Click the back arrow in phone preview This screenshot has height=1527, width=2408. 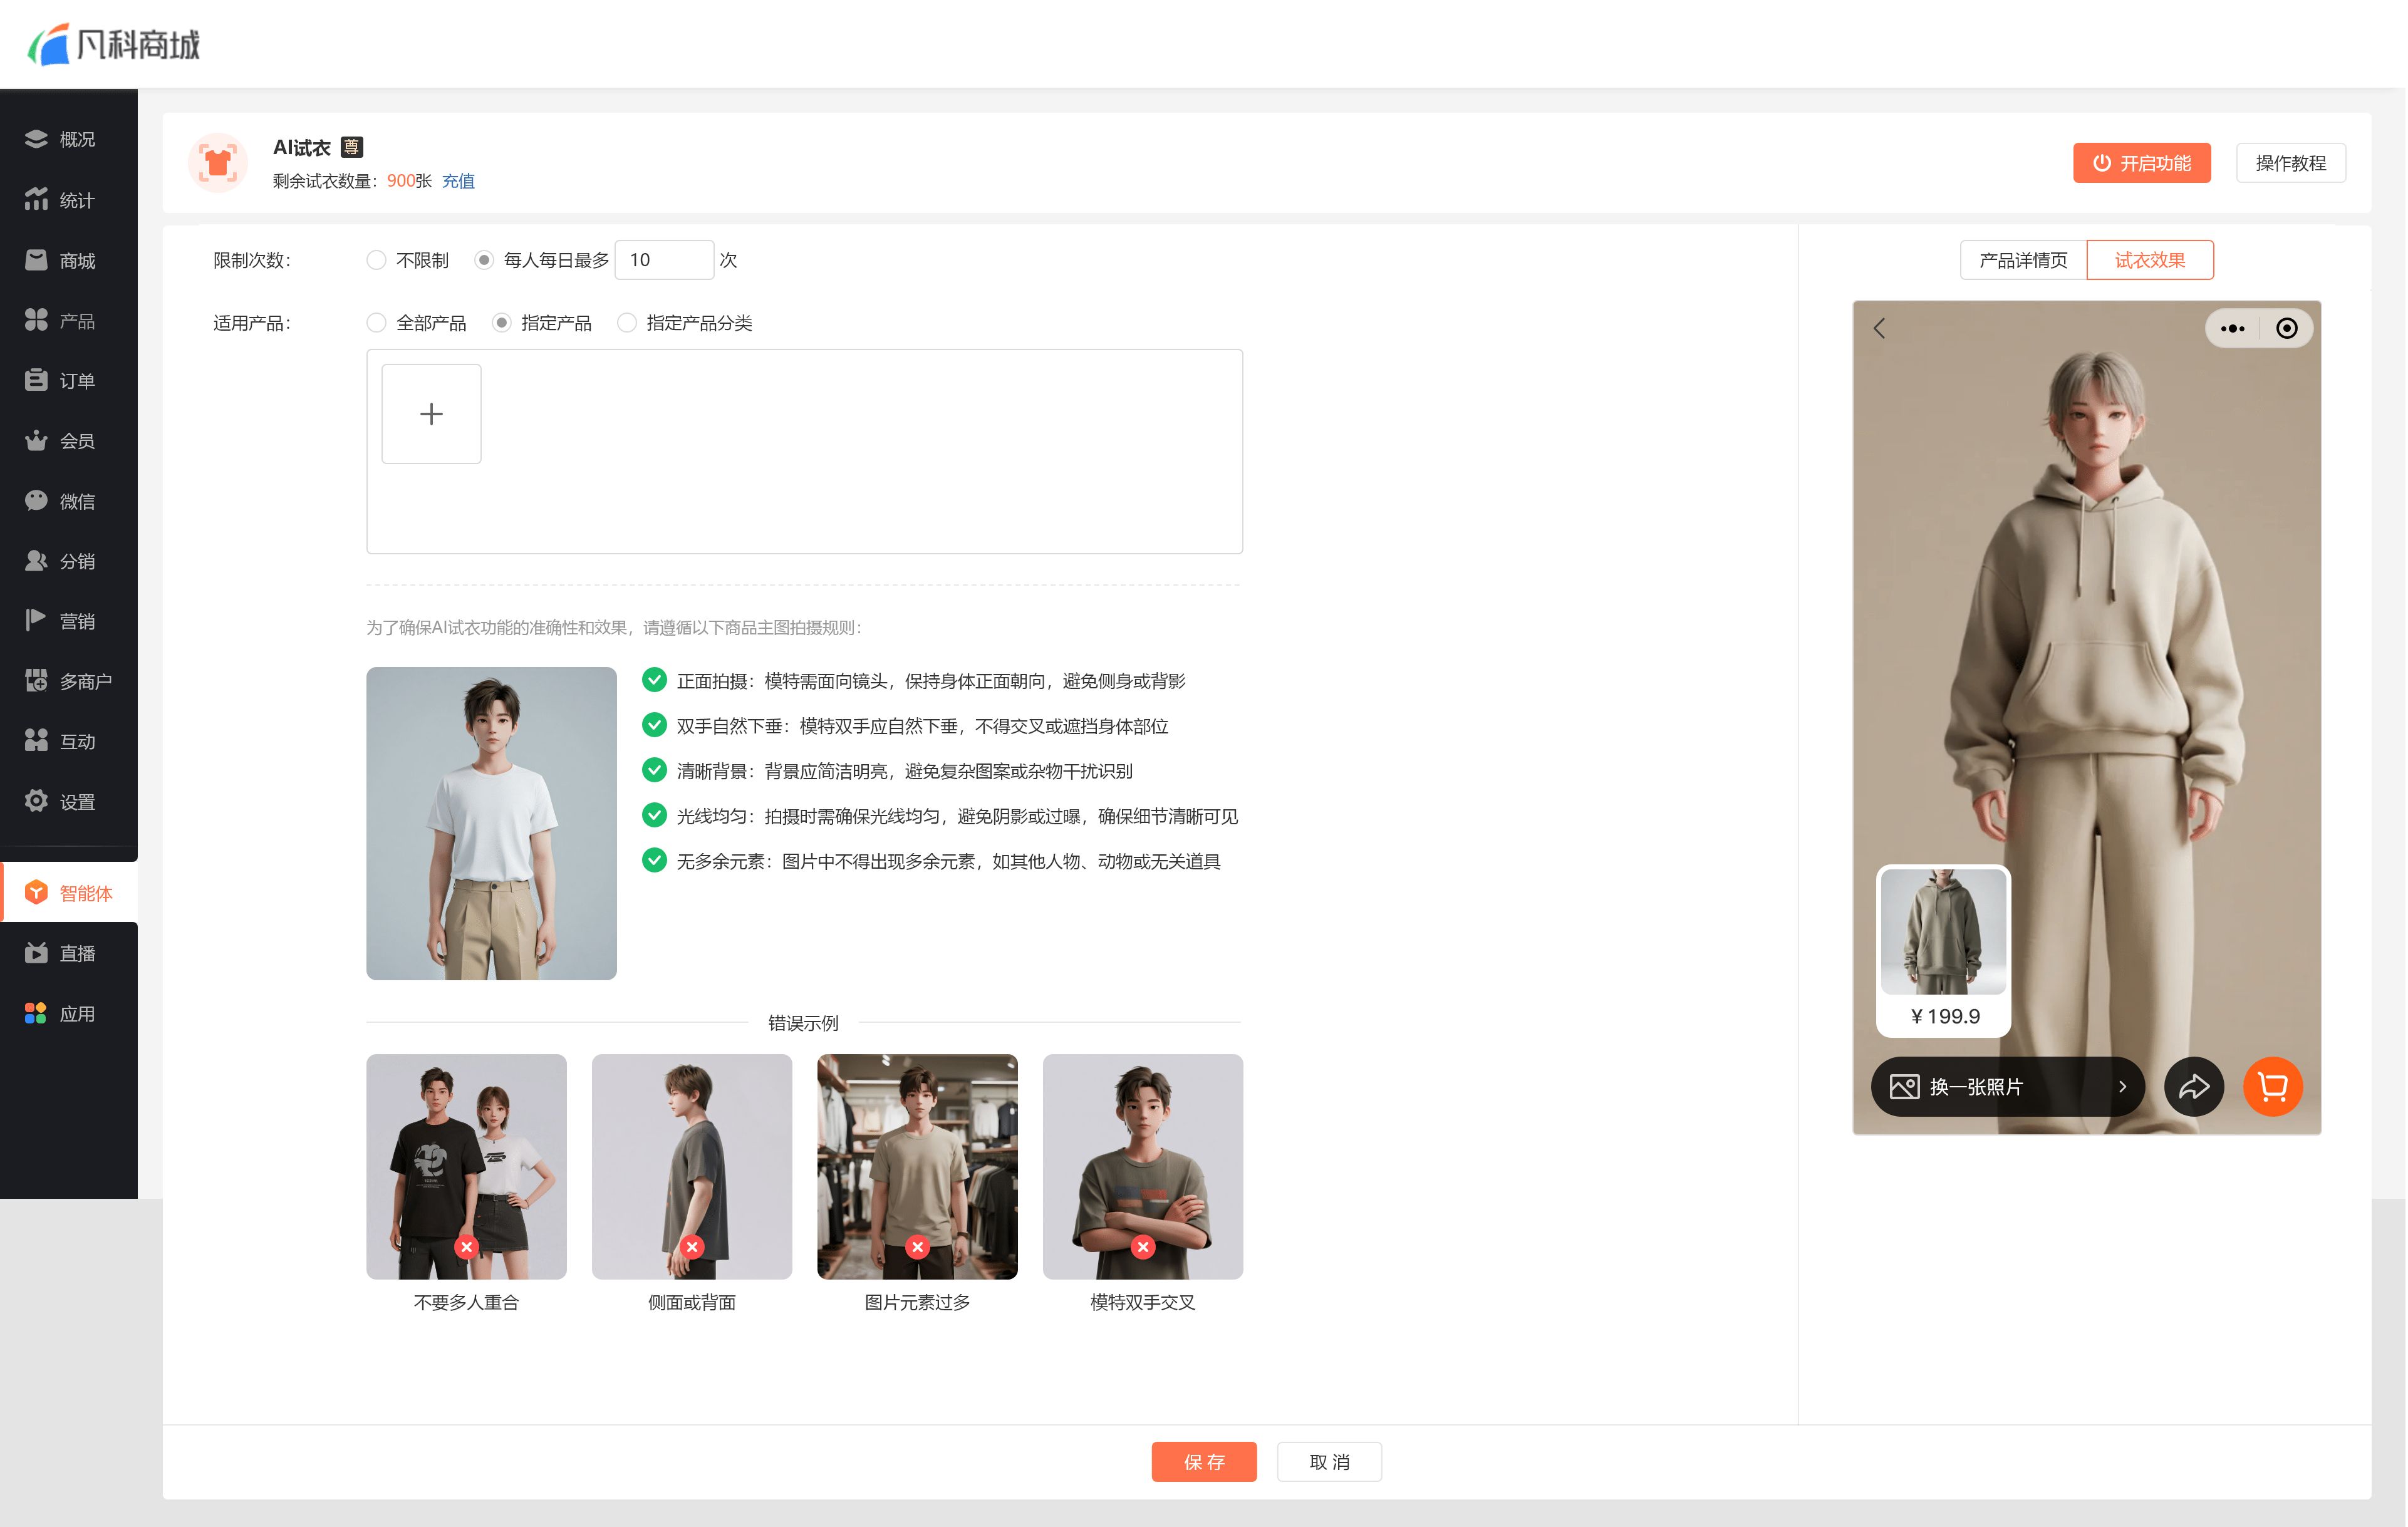pyautogui.click(x=1879, y=328)
